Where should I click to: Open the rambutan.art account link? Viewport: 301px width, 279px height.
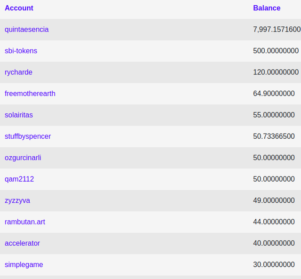pos(25,222)
